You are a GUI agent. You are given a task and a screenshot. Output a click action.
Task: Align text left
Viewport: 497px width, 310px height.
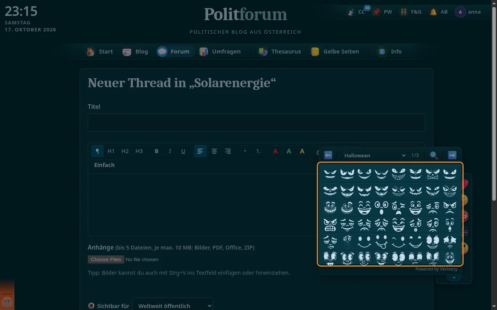(200, 151)
